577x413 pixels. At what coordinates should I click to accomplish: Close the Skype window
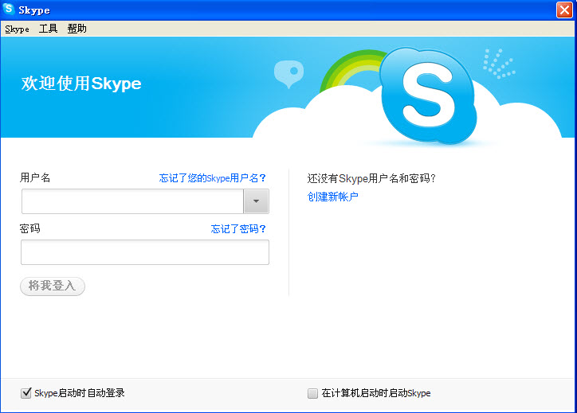pos(564,10)
